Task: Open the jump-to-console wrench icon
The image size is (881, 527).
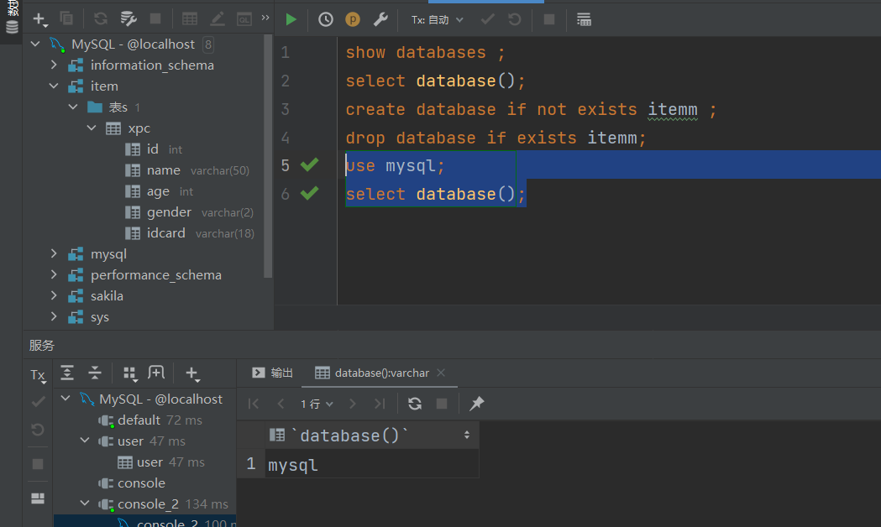Action: coord(380,18)
